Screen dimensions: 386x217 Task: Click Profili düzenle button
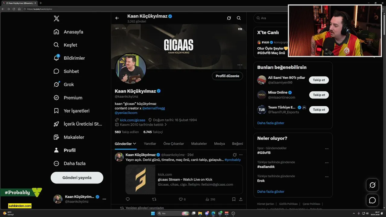click(x=227, y=76)
